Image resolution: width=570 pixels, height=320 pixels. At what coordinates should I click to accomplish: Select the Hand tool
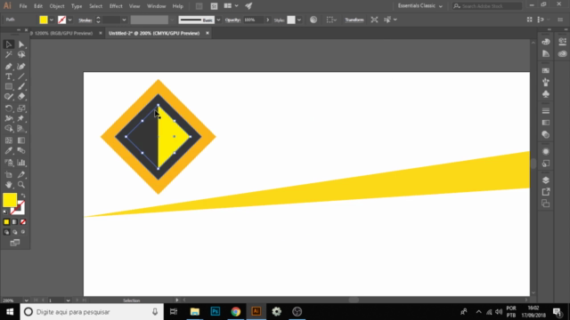(9, 185)
